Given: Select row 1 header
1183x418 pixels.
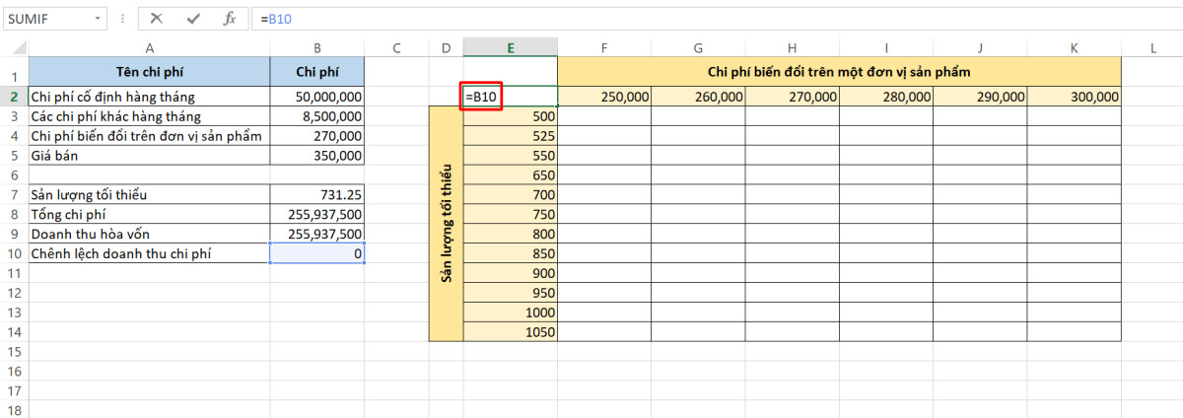Looking at the screenshot, I should click(x=14, y=71).
